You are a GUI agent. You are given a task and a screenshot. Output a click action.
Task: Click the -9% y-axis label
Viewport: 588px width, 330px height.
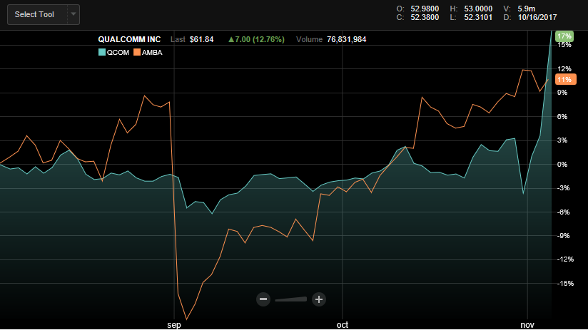point(564,236)
